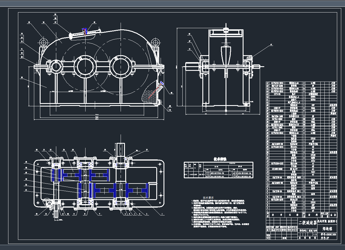Click the inspection cover vent on housing top

pyautogui.click(x=85, y=31)
